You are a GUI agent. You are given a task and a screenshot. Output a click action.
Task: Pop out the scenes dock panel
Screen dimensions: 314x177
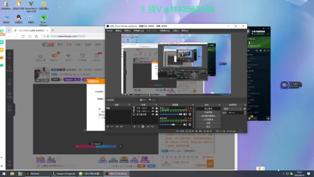129,105
